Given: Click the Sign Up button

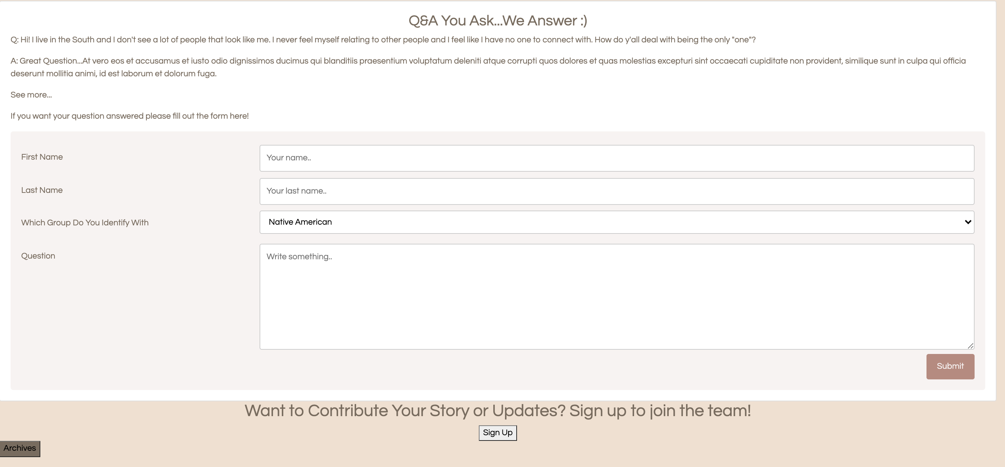Looking at the screenshot, I should coord(498,433).
